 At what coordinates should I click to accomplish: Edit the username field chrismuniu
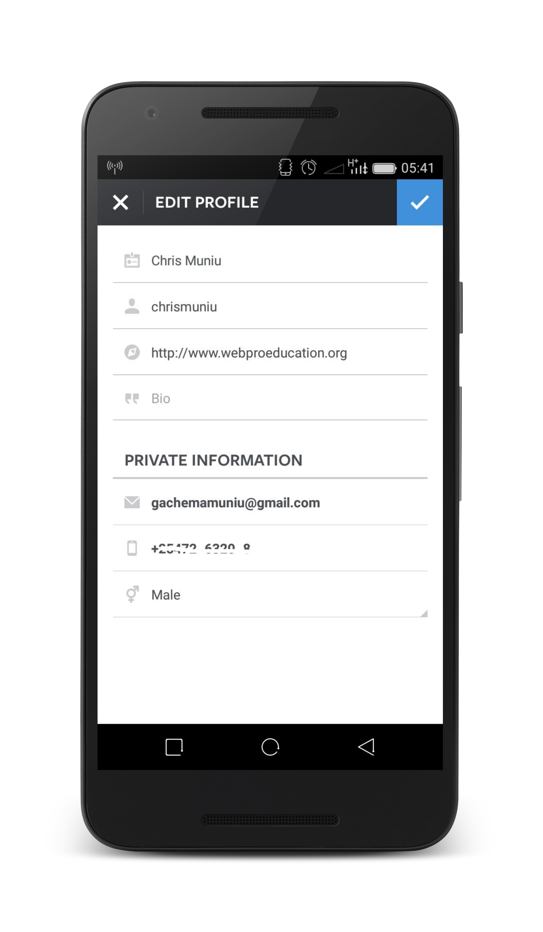(x=281, y=307)
